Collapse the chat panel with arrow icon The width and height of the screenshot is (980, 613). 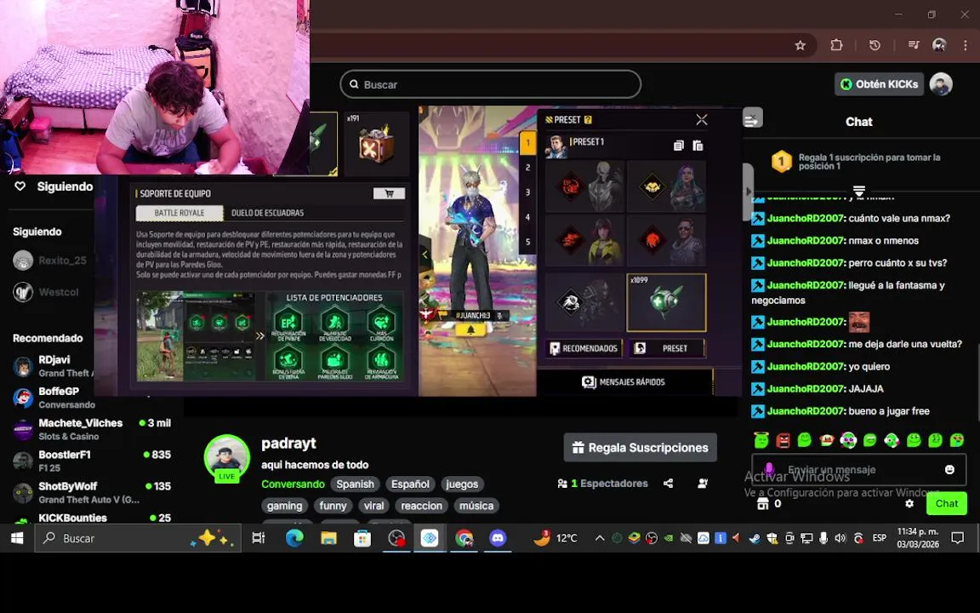point(753,118)
